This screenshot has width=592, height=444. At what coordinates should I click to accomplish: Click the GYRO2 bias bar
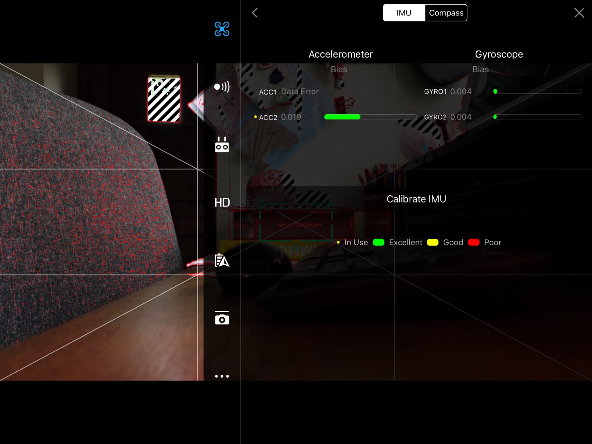(537, 117)
